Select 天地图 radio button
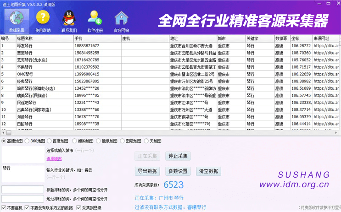This screenshot has width=341, height=212. pyautogui.click(x=146, y=141)
